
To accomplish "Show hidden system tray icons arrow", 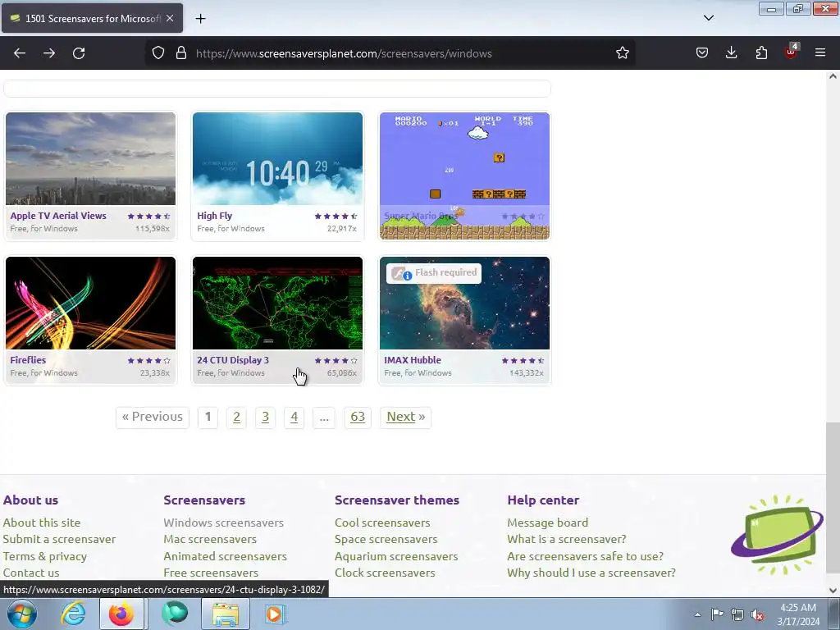I will (697, 614).
